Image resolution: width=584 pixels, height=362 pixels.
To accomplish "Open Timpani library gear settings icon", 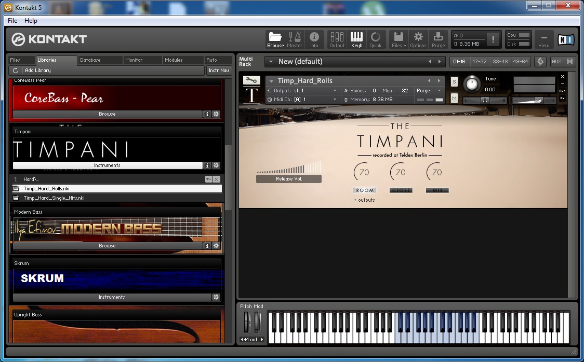I will 216,165.
